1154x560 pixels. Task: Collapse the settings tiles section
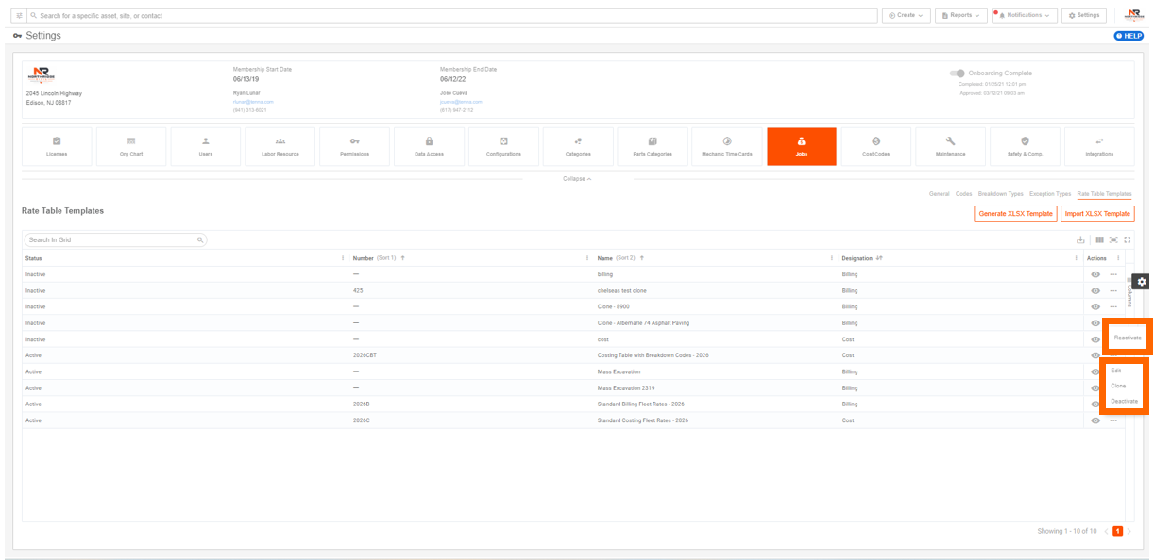coord(576,178)
